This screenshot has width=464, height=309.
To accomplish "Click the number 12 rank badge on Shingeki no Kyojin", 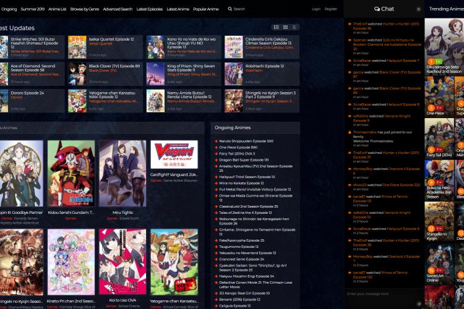I will 431,229.
